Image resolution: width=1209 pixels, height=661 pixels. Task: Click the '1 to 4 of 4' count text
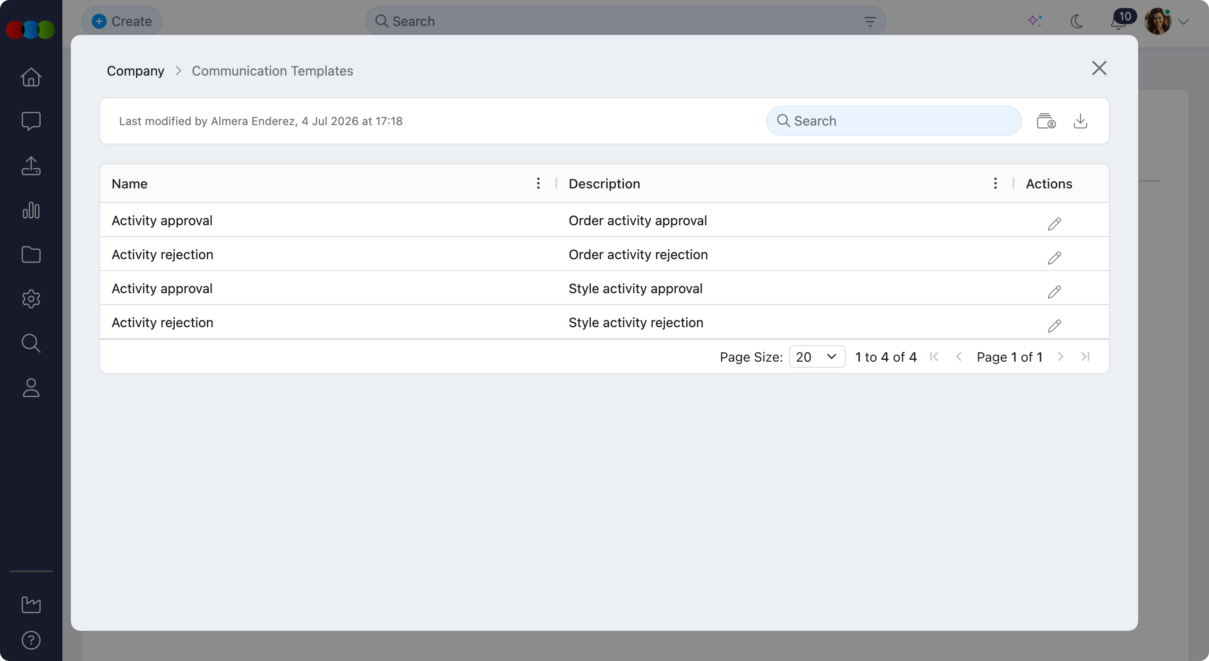point(886,357)
